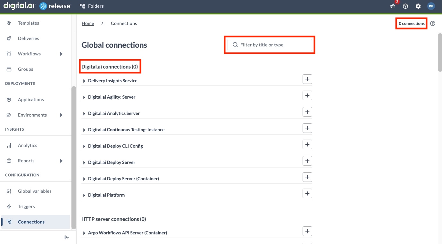The height and width of the screenshot is (244, 442).
Task: Expand the Workflows sidebar submenu
Action: pyautogui.click(x=61, y=54)
